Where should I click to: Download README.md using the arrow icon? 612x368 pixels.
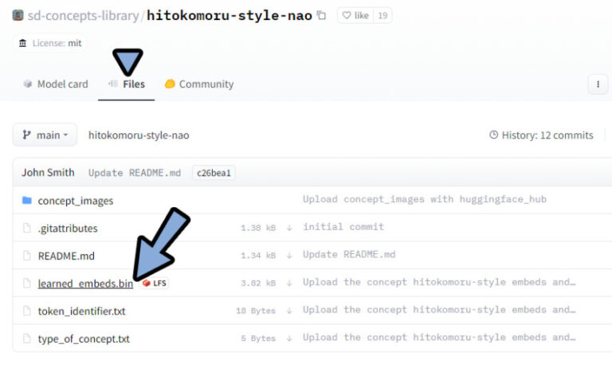[x=289, y=256]
